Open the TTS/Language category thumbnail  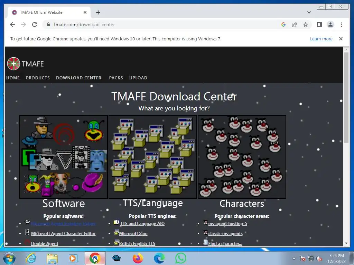pos(152,157)
